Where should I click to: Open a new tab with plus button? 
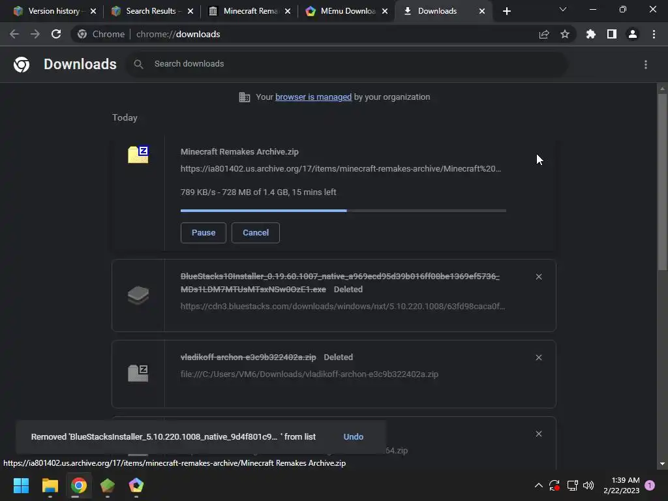[506, 11]
